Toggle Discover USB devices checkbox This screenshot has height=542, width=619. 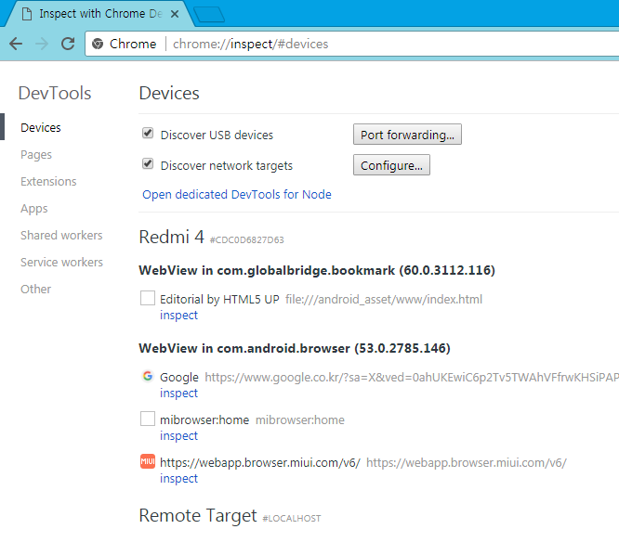[x=148, y=134]
